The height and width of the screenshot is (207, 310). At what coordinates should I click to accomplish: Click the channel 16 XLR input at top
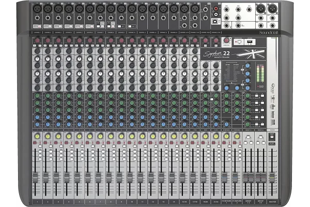tap(195, 9)
